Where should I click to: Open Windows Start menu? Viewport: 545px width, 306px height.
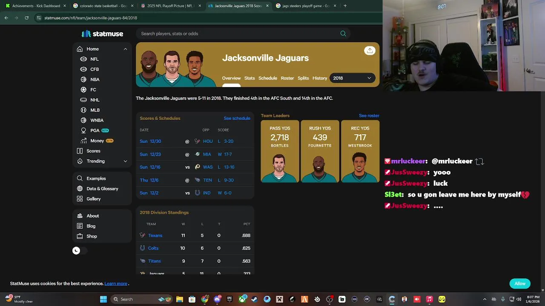click(103, 299)
